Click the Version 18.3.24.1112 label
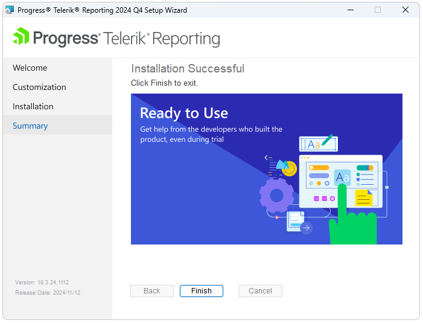Image resolution: width=423 pixels, height=323 pixels. [42, 283]
